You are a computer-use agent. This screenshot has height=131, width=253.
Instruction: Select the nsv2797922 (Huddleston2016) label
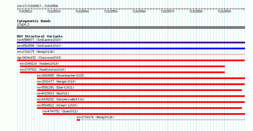coord(43,69)
